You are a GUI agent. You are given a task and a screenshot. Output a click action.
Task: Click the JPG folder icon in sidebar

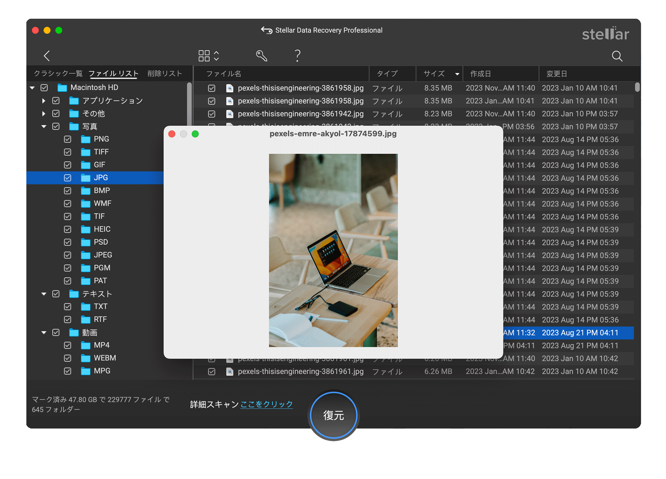tap(86, 178)
